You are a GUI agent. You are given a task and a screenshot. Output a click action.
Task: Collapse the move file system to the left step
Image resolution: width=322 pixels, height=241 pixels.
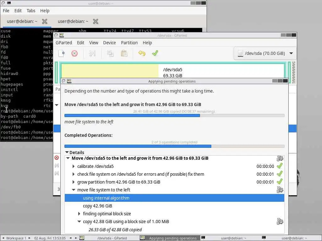tap(74, 190)
